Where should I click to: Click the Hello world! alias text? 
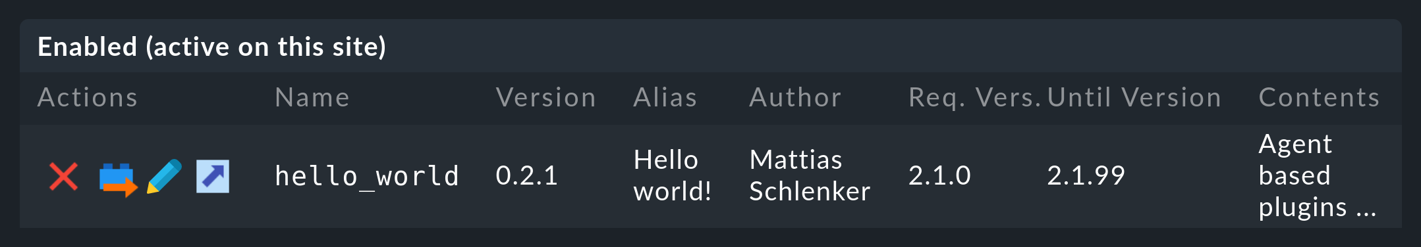[x=673, y=175]
